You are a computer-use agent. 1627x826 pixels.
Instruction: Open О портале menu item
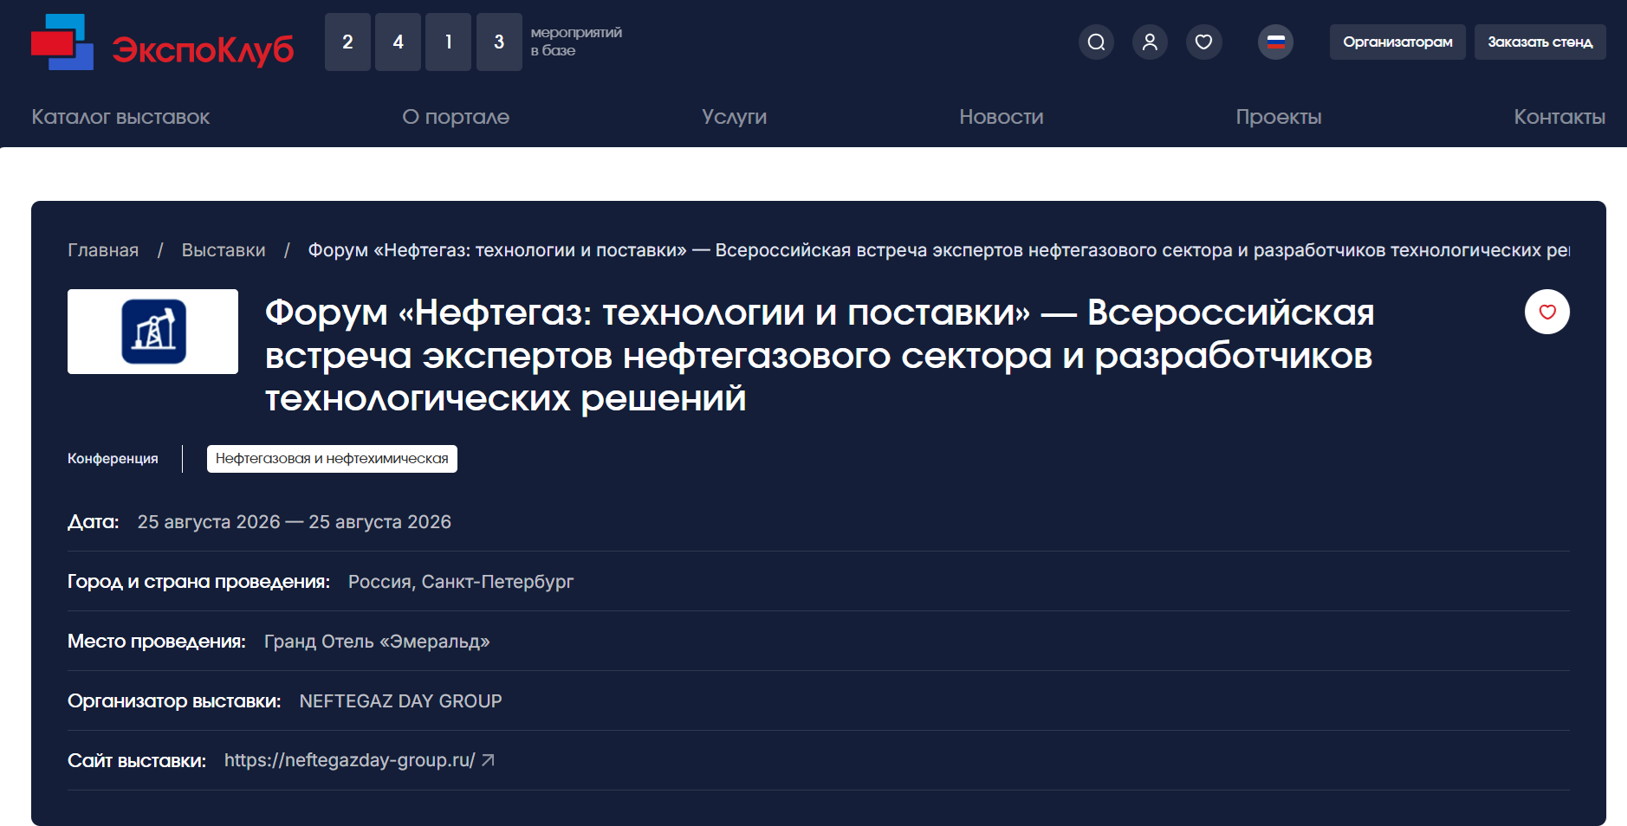[x=456, y=117]
